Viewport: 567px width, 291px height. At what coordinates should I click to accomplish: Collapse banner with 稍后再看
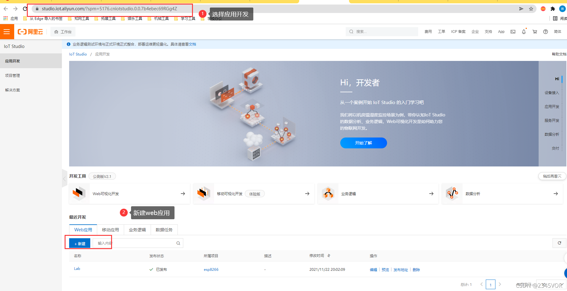pyautogui.click(x=552, y=176)
